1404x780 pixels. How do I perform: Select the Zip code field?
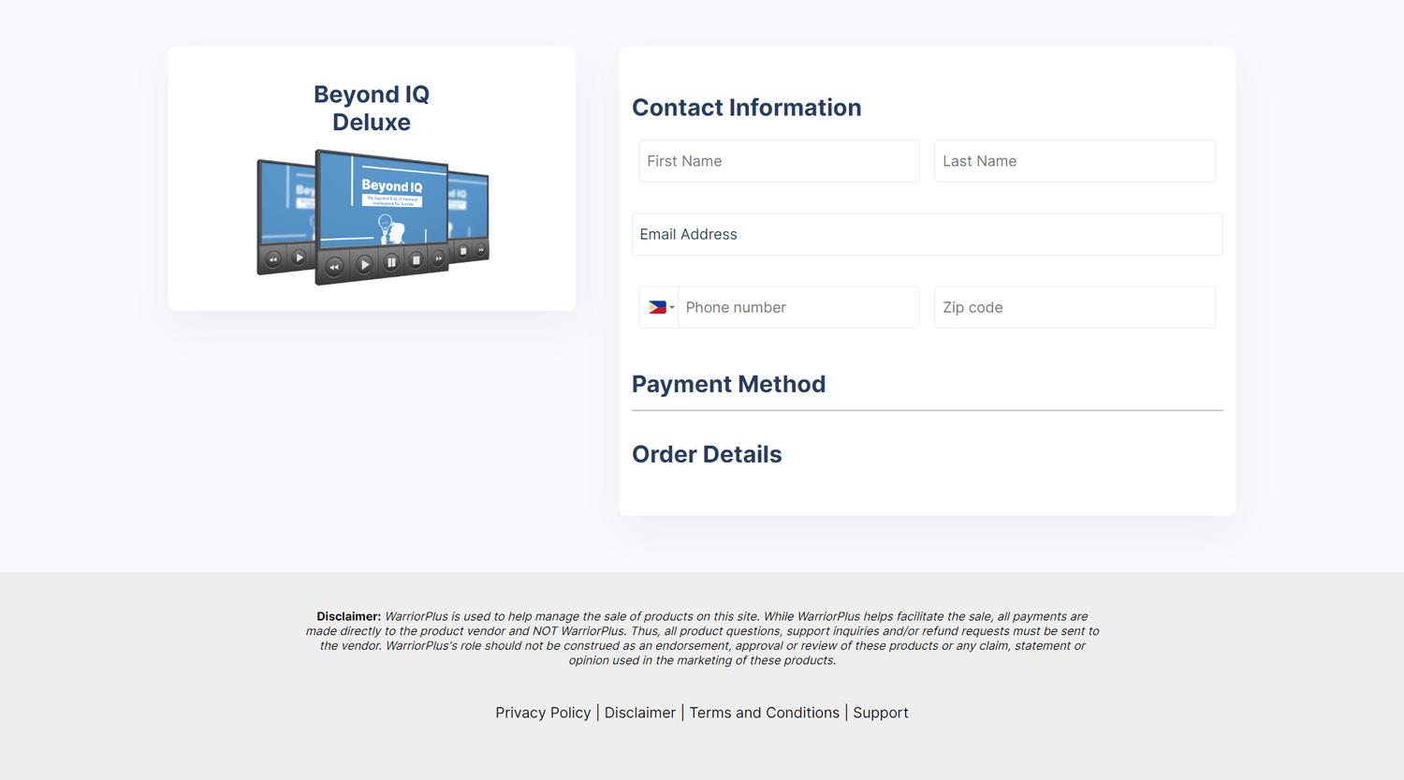coord(1075,307)
